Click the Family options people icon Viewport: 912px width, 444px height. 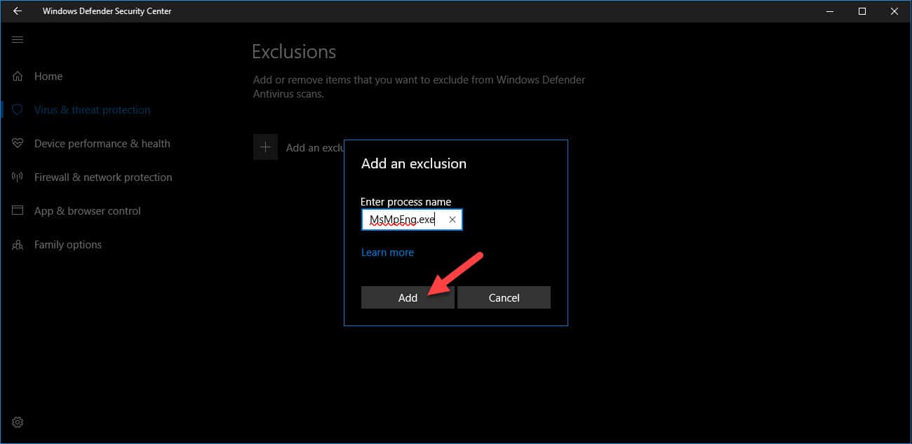click(18, 245)
